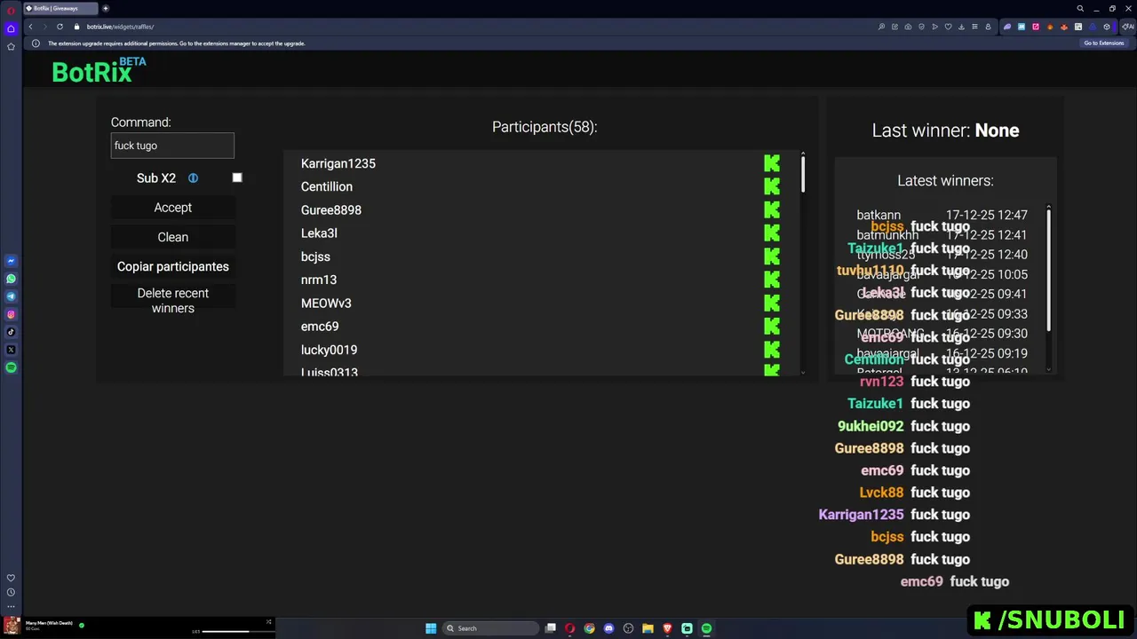Click the Command input field
The image size is (1137, 639).
point(172,146)
